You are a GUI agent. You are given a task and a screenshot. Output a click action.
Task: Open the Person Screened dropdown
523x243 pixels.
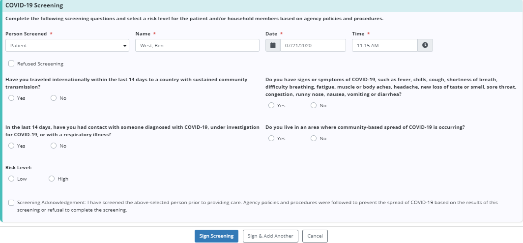coord(68,45)
